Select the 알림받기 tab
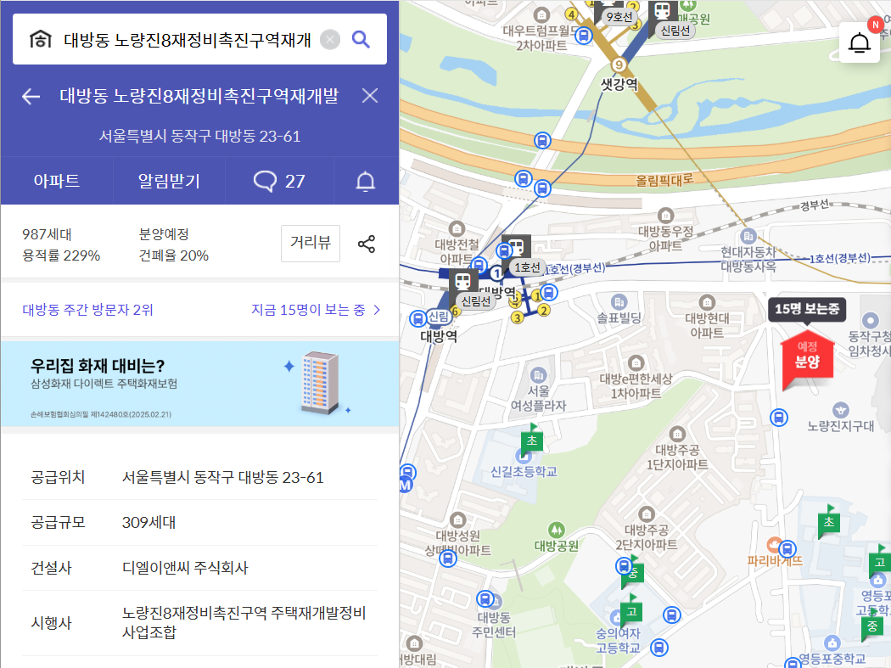Viewport: 891px width, 668px height. pyautogui.click(x=168, y=181)
